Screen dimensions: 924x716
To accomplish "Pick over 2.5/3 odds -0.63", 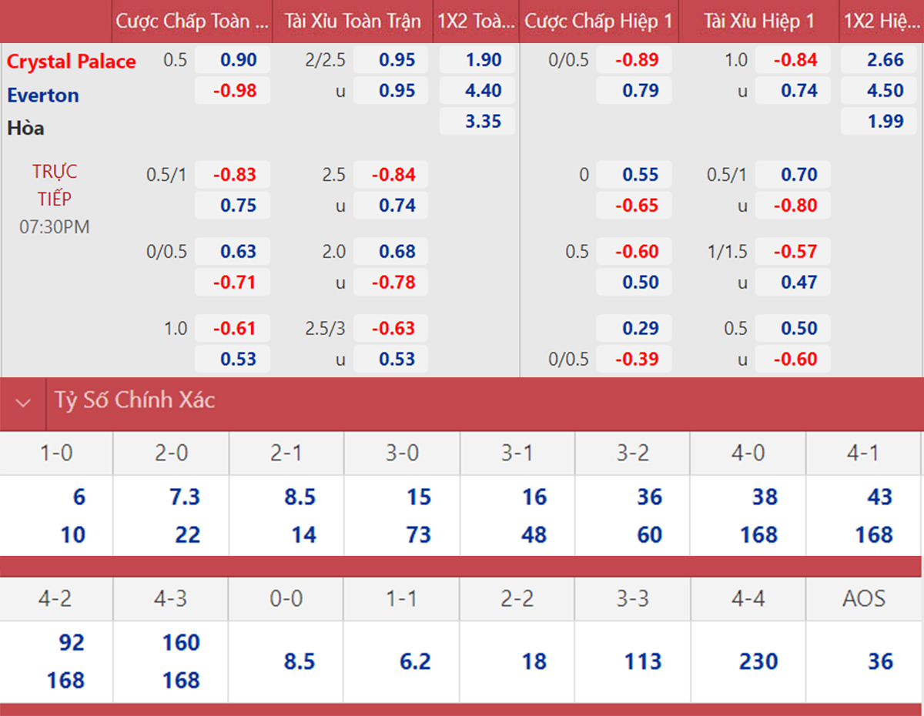I will [391, 329].
